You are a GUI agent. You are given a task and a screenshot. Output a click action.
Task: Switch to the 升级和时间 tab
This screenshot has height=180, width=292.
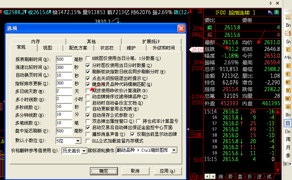pos(164,48)
